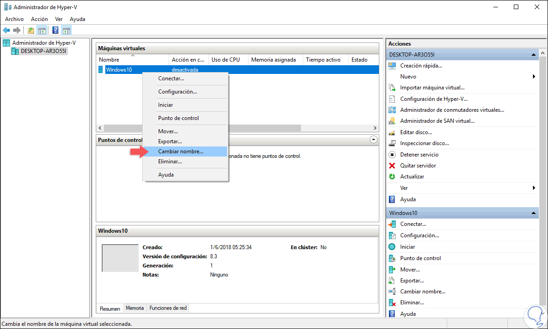Sort by the Uso de CPU column

[228, 60]
